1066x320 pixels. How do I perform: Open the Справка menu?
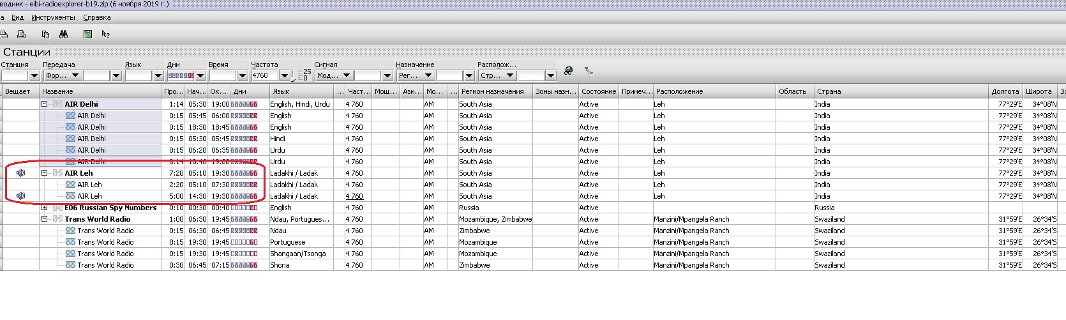[x=97, y=17]
